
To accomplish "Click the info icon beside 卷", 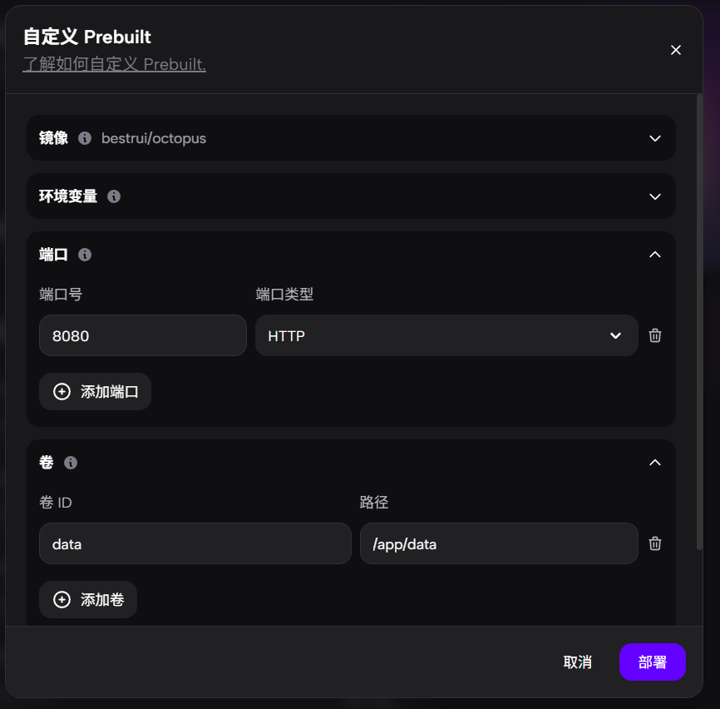I will pos(71,462).
